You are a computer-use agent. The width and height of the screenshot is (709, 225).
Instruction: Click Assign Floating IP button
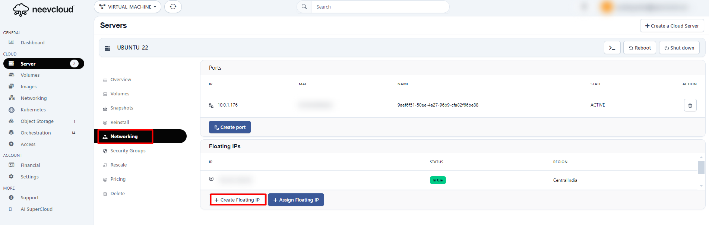[296, 200]
